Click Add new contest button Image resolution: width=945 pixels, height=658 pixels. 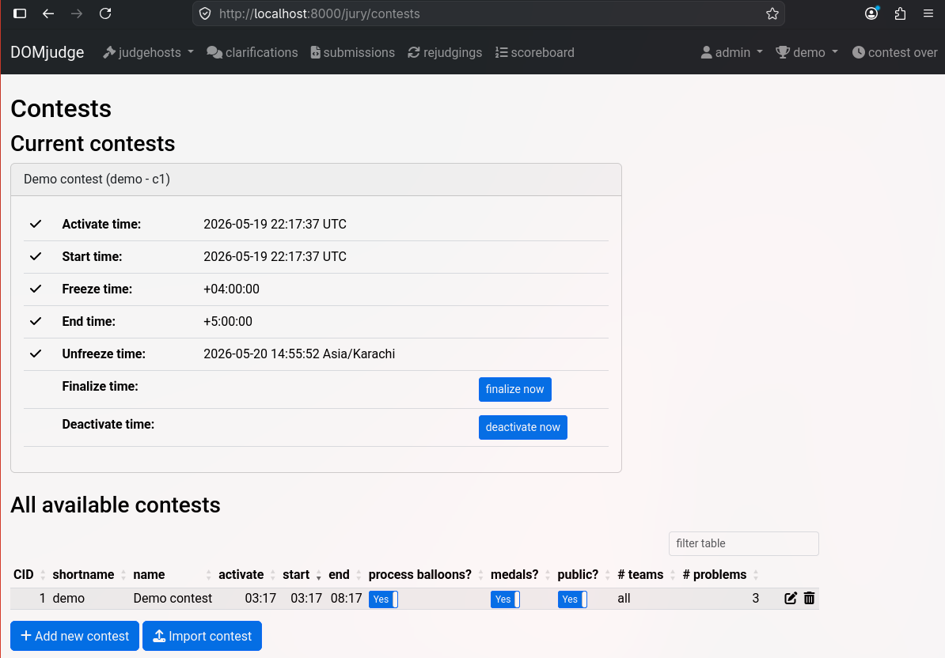[74, 636]
